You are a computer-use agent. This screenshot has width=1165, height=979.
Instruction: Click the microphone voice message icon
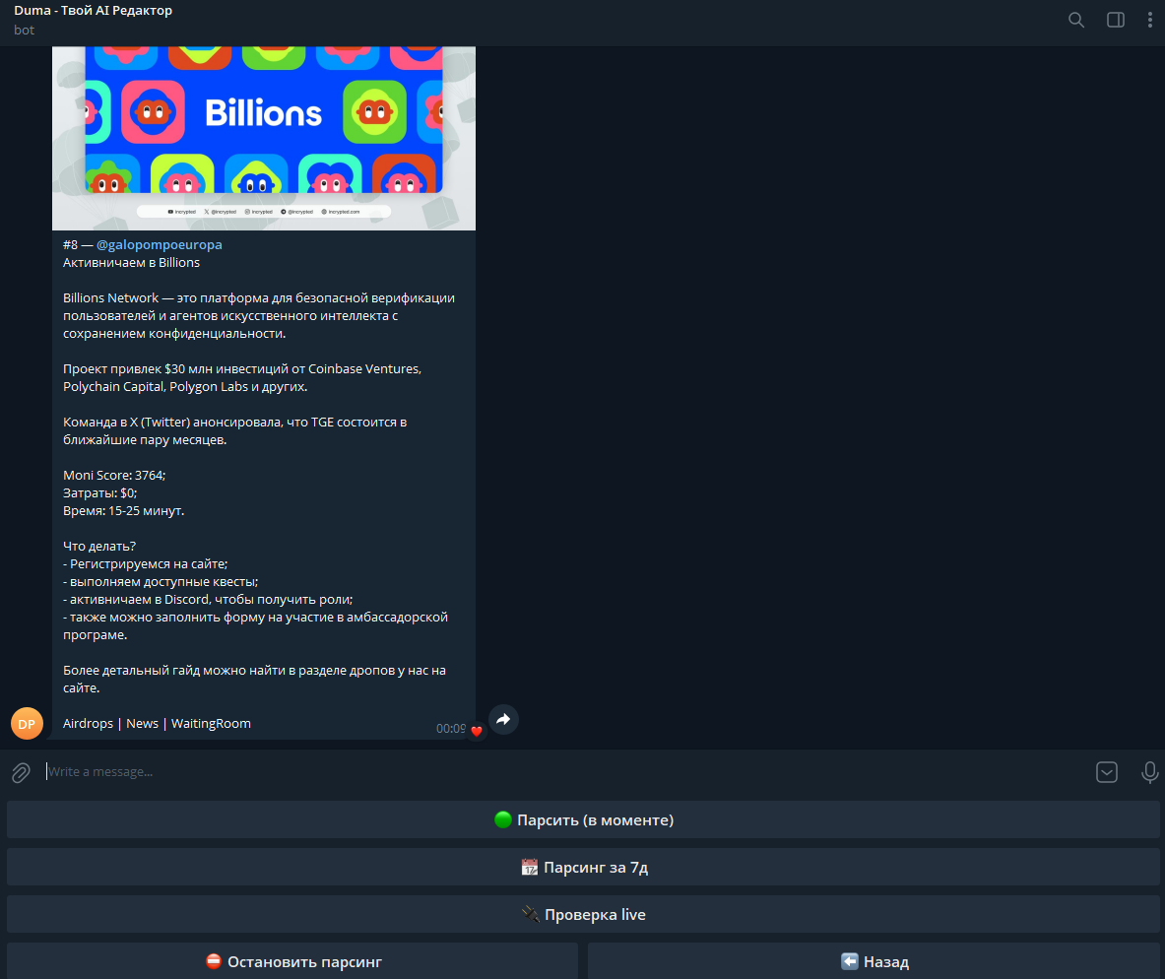(1150, 772)
